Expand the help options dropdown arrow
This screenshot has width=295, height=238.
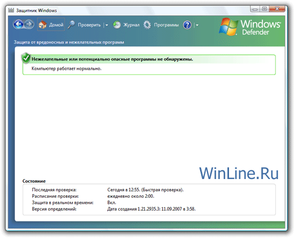pyautogui.click(x=197, y=25)
